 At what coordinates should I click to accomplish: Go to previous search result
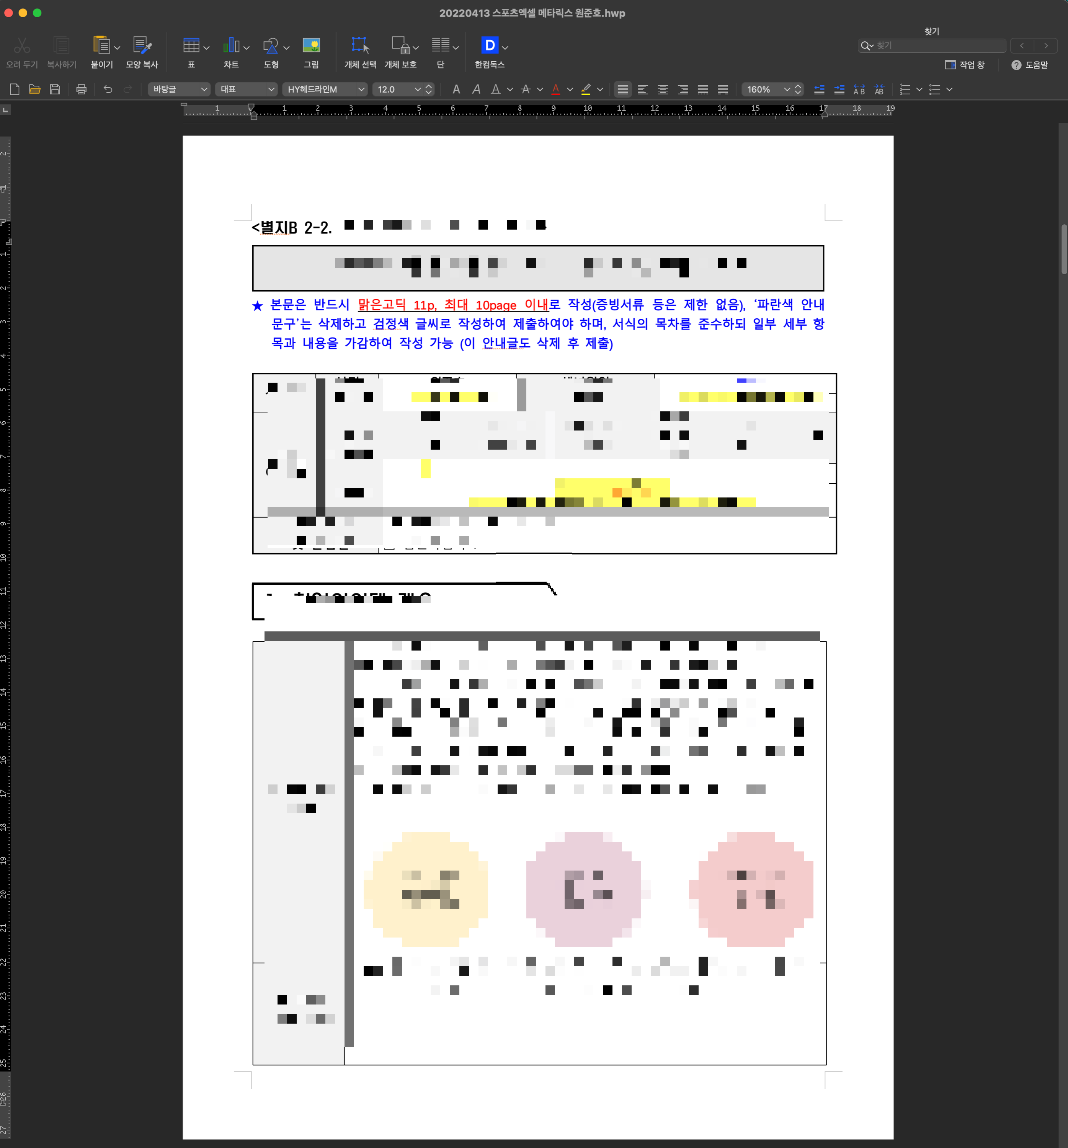(x=1022, y=45)
